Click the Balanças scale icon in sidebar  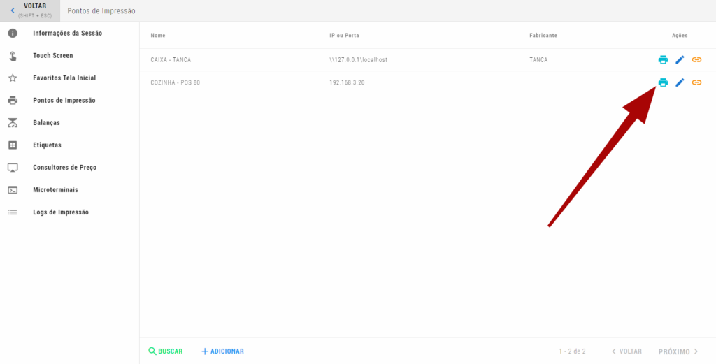tap(13, 123)
